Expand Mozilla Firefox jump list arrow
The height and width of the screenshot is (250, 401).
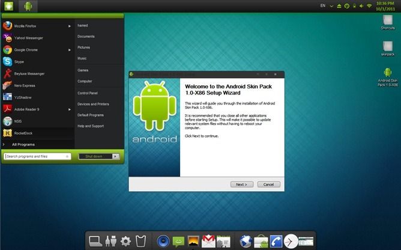pyautogui.click(x=69, y=26)
